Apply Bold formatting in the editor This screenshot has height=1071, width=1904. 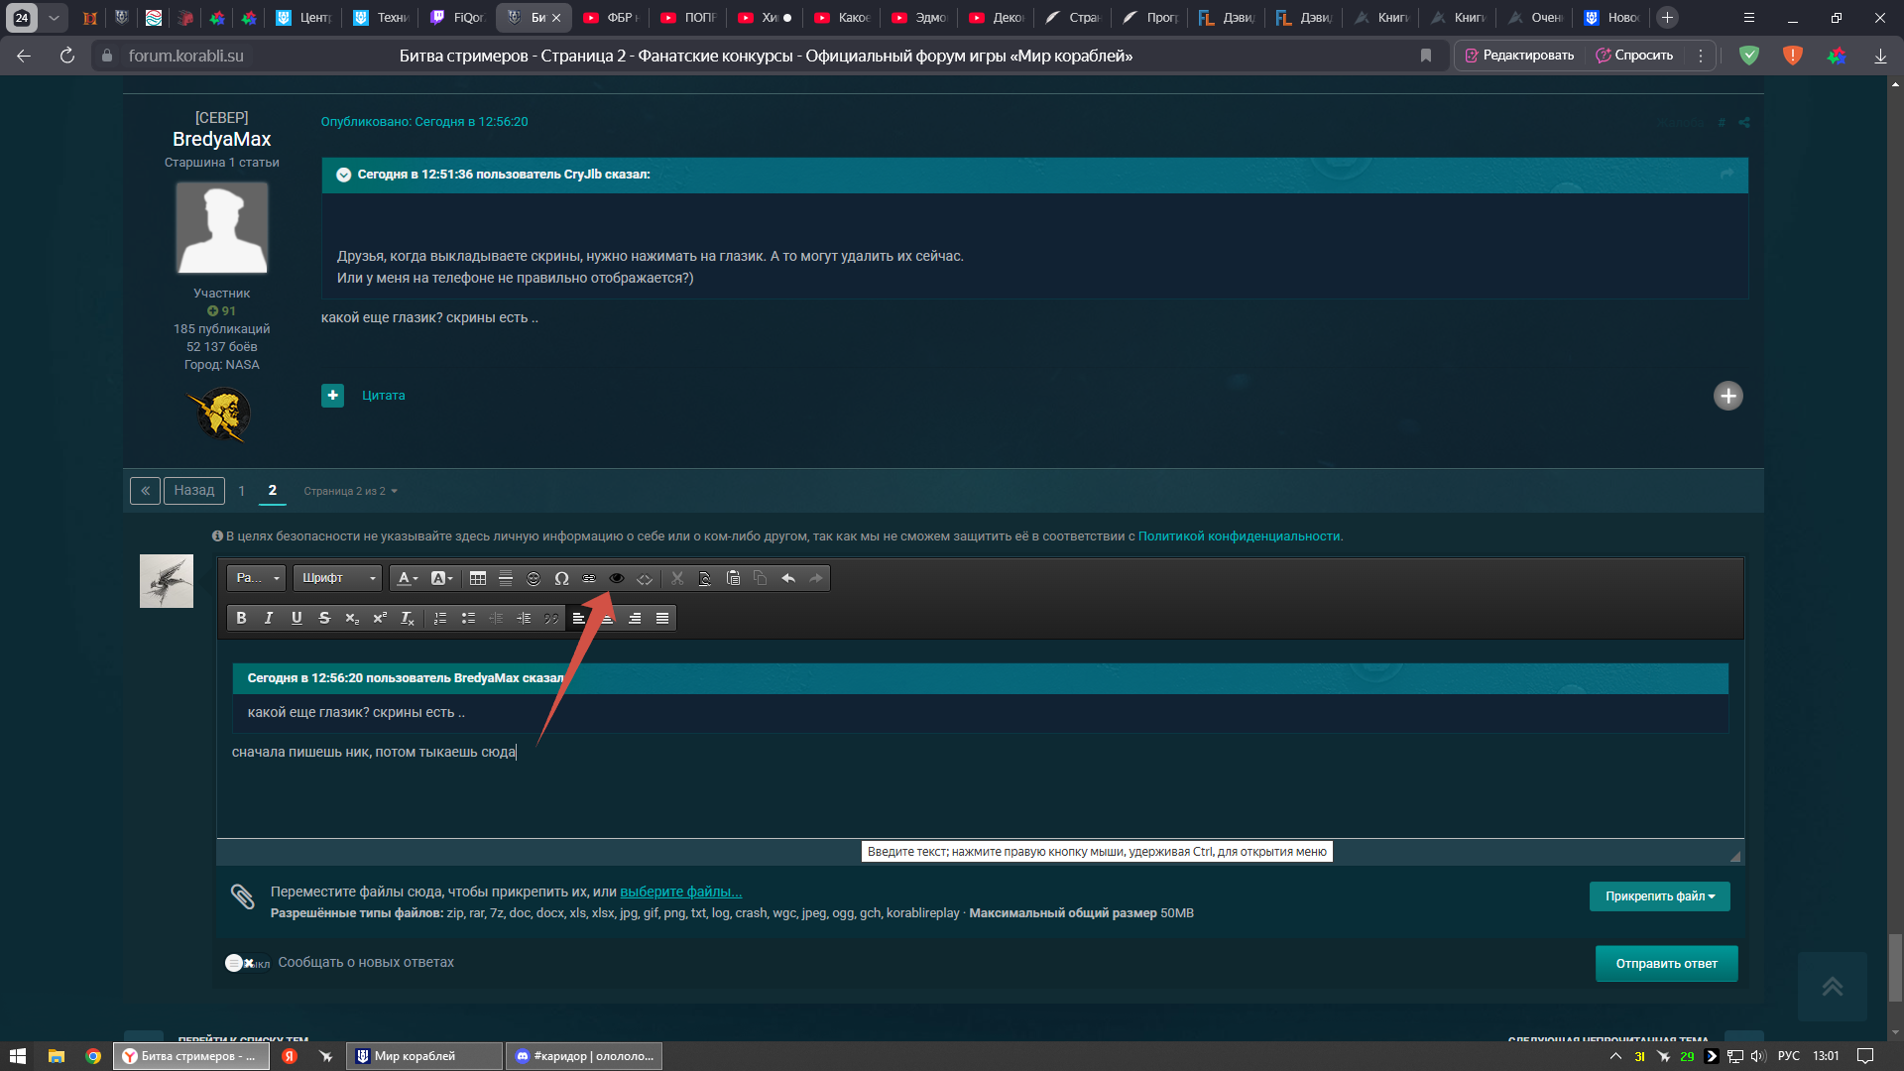(x=241, y=618)
